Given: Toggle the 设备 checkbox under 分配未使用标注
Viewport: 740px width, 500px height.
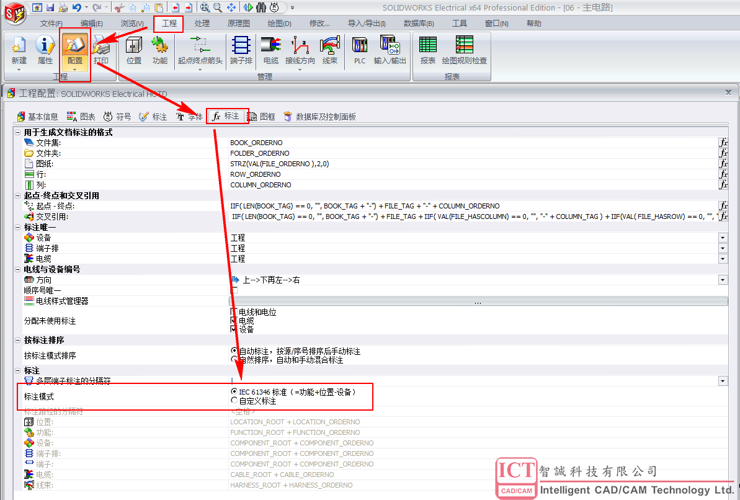Looking at the screenshot, I should 234,329.
